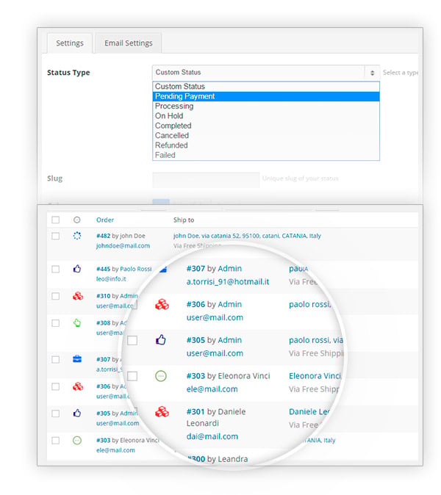Click the red cubes status icon beside order #310
Viewport: 441px width, 495px height.
point(78,296)
